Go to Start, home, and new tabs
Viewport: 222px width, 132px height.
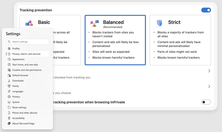[25, 65]
